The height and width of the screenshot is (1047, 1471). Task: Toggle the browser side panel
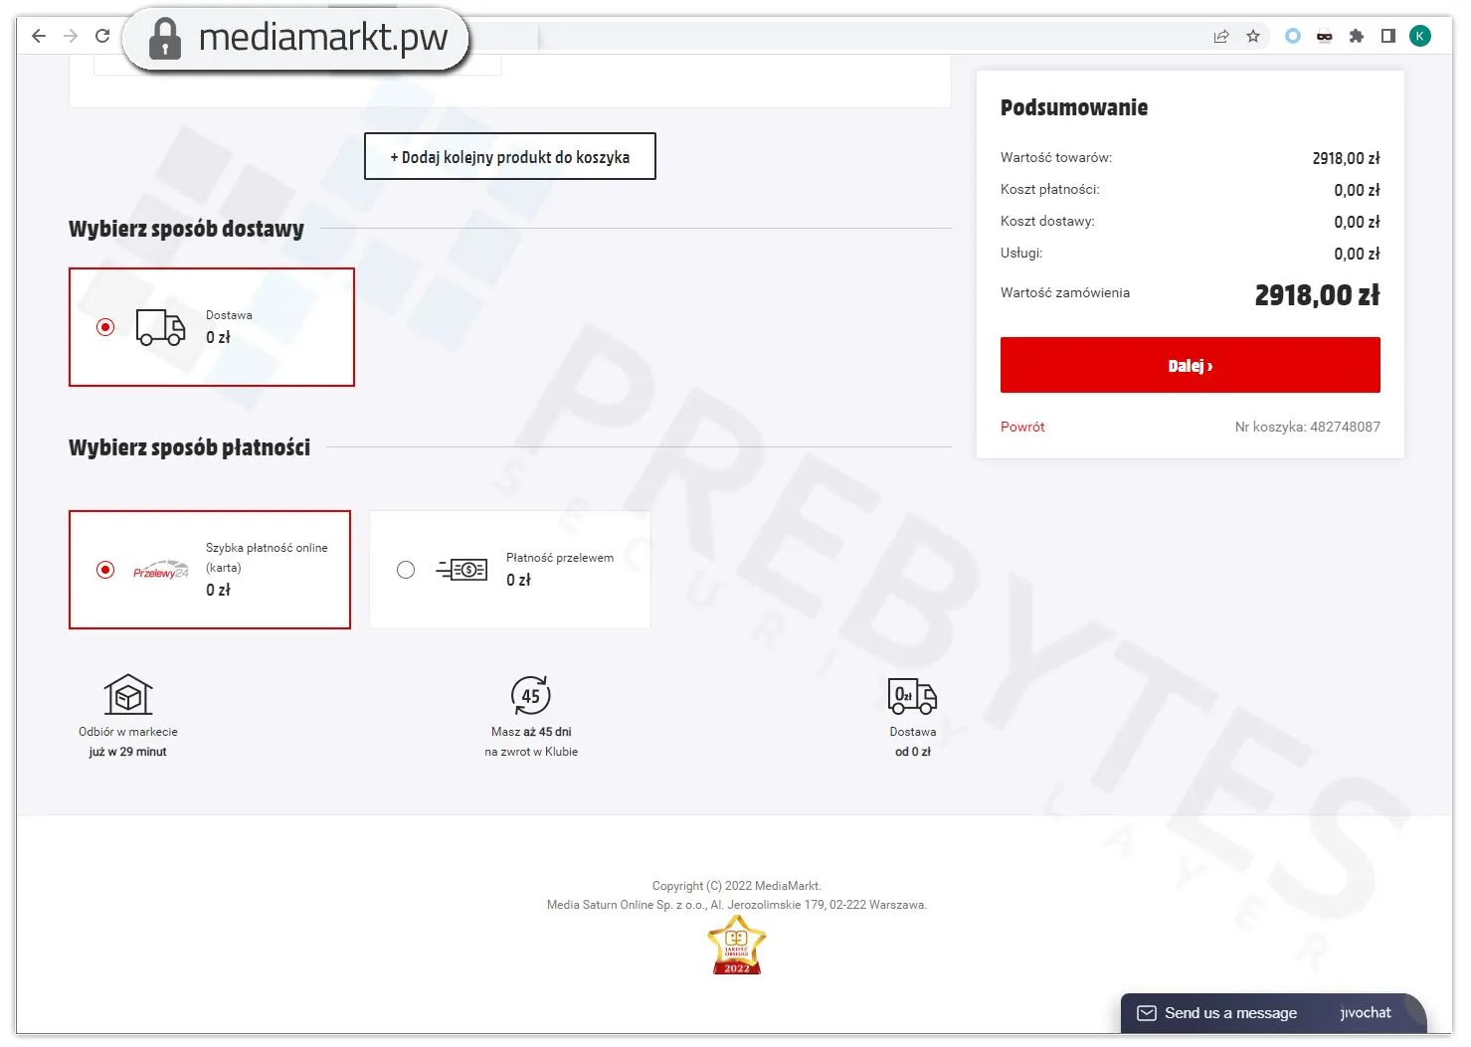tap(1387, 36)
